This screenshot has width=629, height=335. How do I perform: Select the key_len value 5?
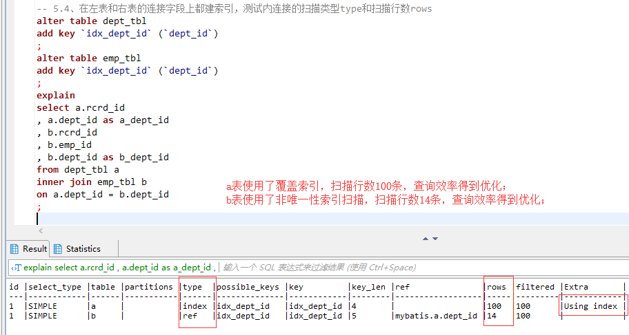354,316
